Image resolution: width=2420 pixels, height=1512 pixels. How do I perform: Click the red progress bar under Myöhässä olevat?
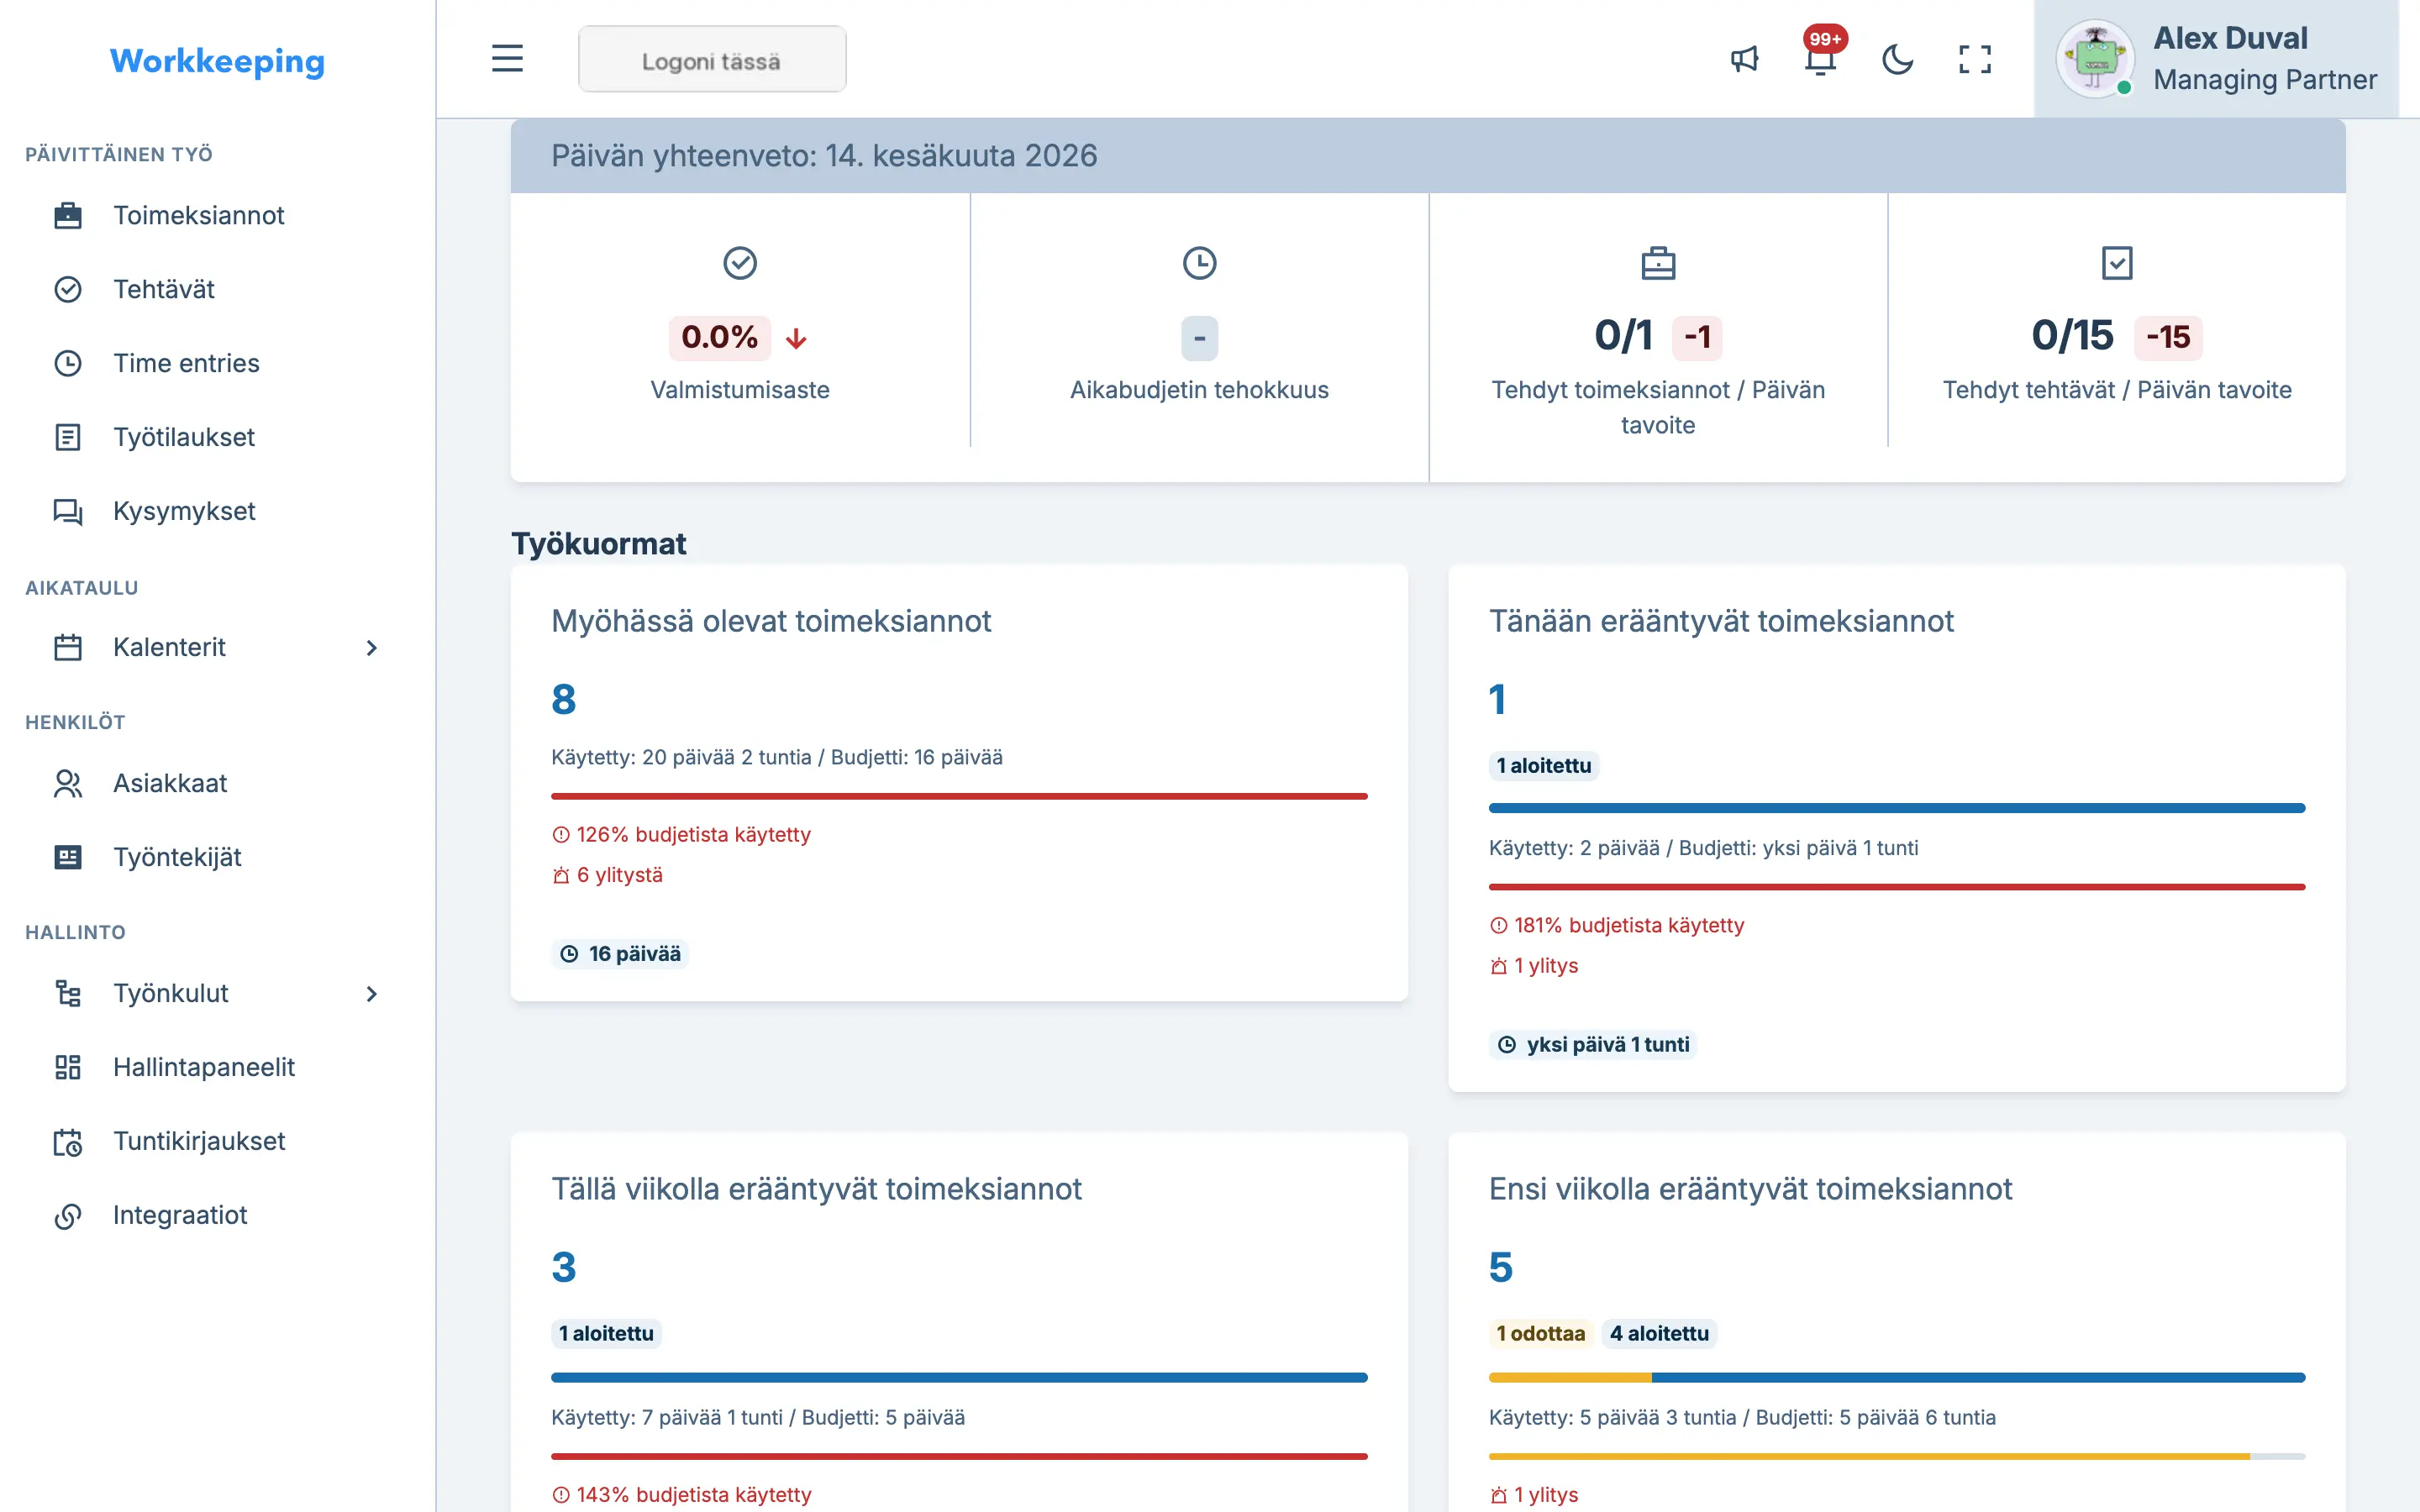[959, 796]
